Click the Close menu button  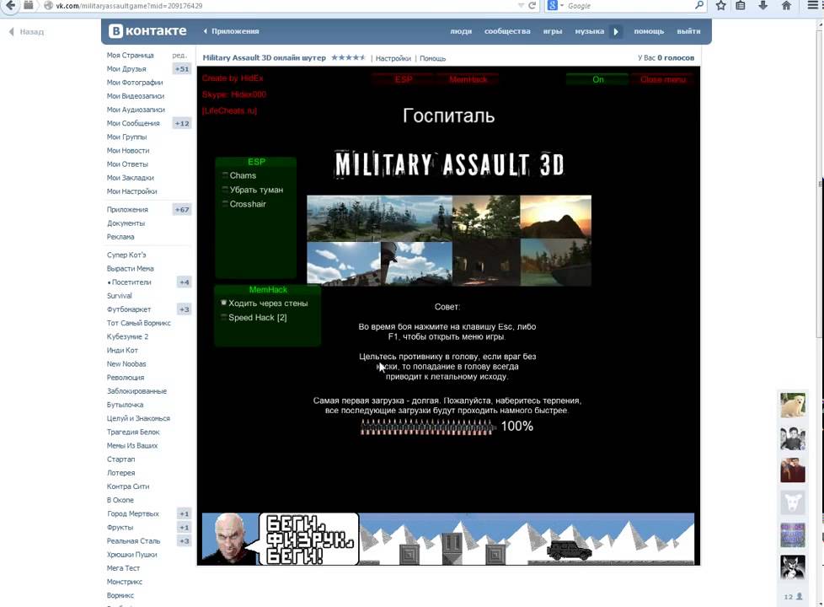tap(663, 79)
